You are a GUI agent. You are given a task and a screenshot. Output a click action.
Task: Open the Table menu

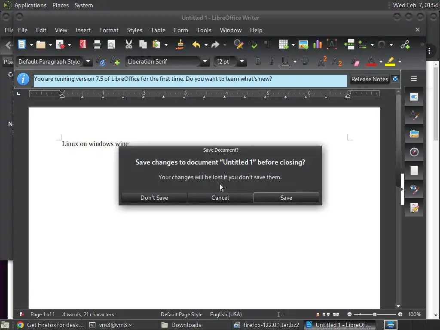point(158,30)
